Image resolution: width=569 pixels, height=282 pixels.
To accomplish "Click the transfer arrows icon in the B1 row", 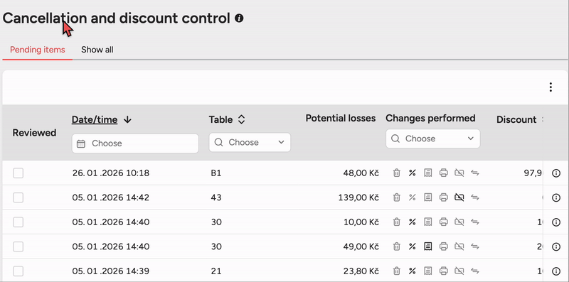I will pos(475,173).
